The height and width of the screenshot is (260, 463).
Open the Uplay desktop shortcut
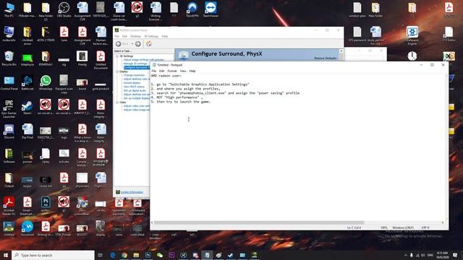pos(46,156)
